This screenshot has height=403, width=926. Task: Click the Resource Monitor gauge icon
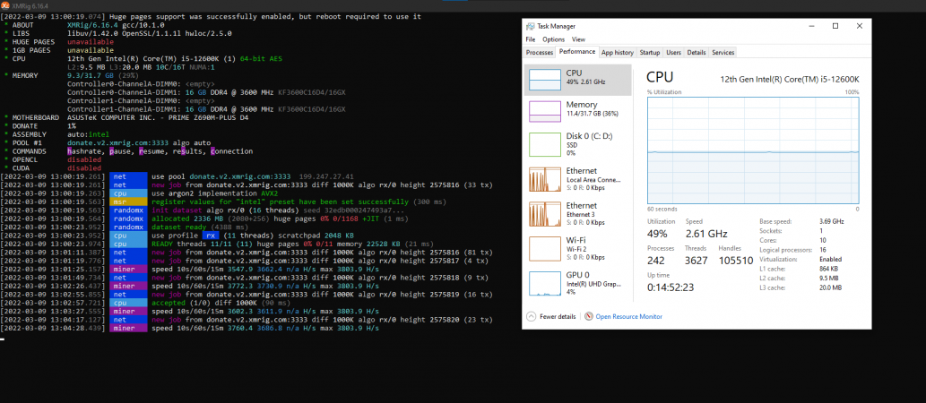(x=588, y=316)
